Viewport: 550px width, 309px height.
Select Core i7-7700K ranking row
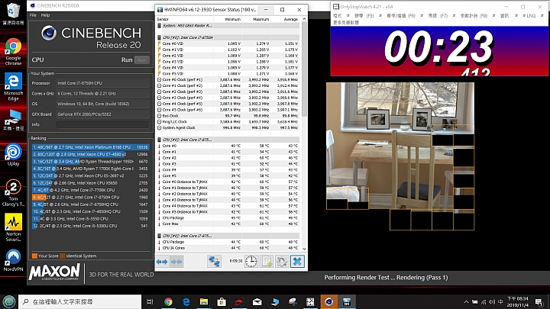[x=90, y=190]
